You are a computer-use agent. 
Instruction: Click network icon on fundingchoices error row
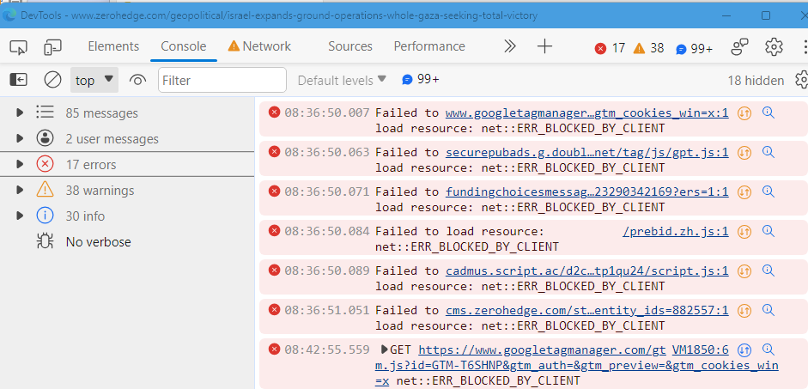(744, 192)
